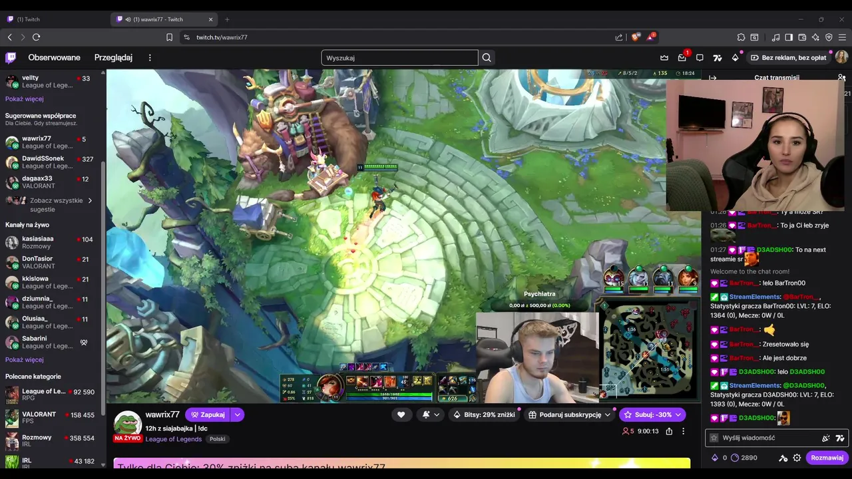Click the Bits icon in top navigation
Screen dimensions: 852x479
point(735,58)
